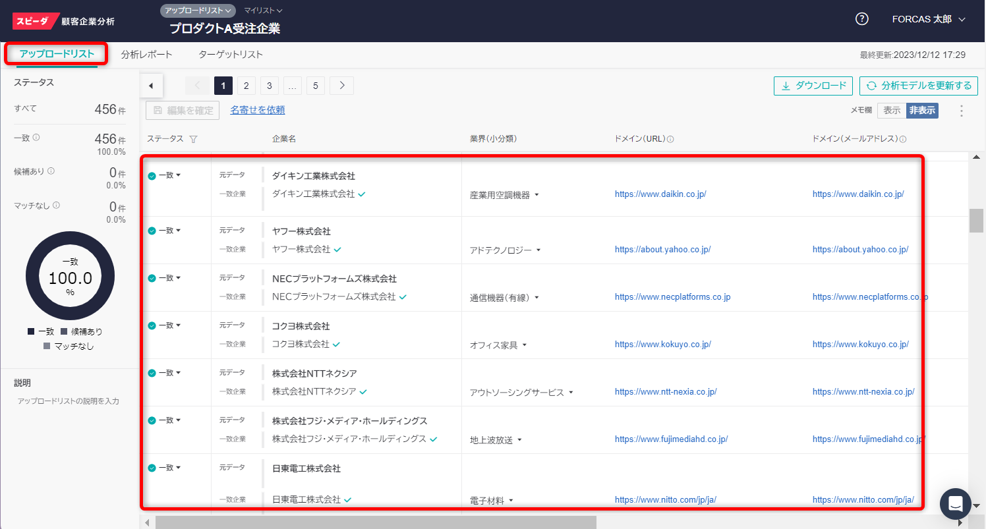This screenshot has height=529, width=986.
Task: Collapse the left sidebar with the triangle arrow
Action: click(x=152, y=86)
